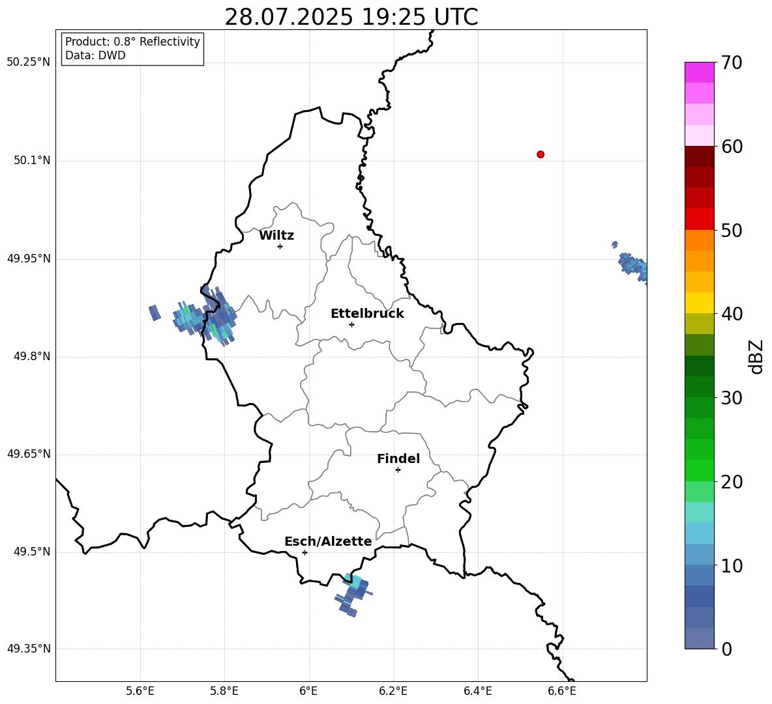Screen dimensions: 772x704
Task: Click the colorbar tick label 50
Action: tap(732, 230)
